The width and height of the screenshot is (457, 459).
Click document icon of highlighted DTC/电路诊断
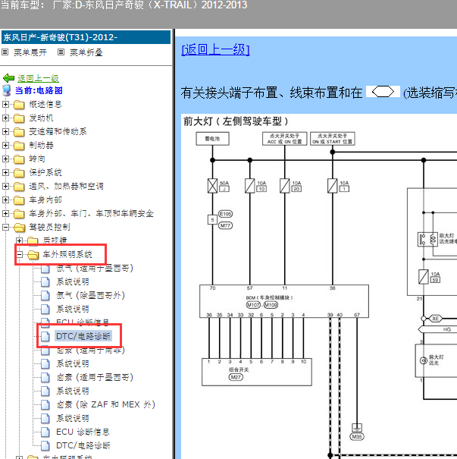45,337
